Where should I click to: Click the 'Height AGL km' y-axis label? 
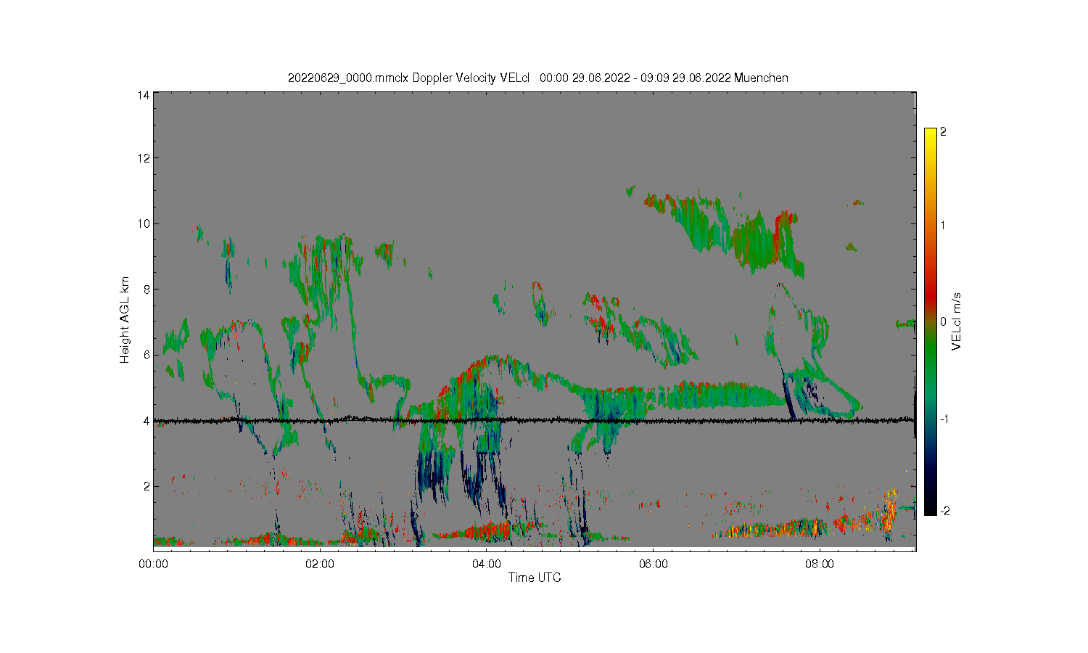click(125, 320)
